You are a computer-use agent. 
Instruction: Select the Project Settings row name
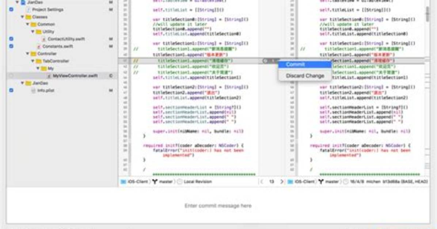(x=47, y=9)
